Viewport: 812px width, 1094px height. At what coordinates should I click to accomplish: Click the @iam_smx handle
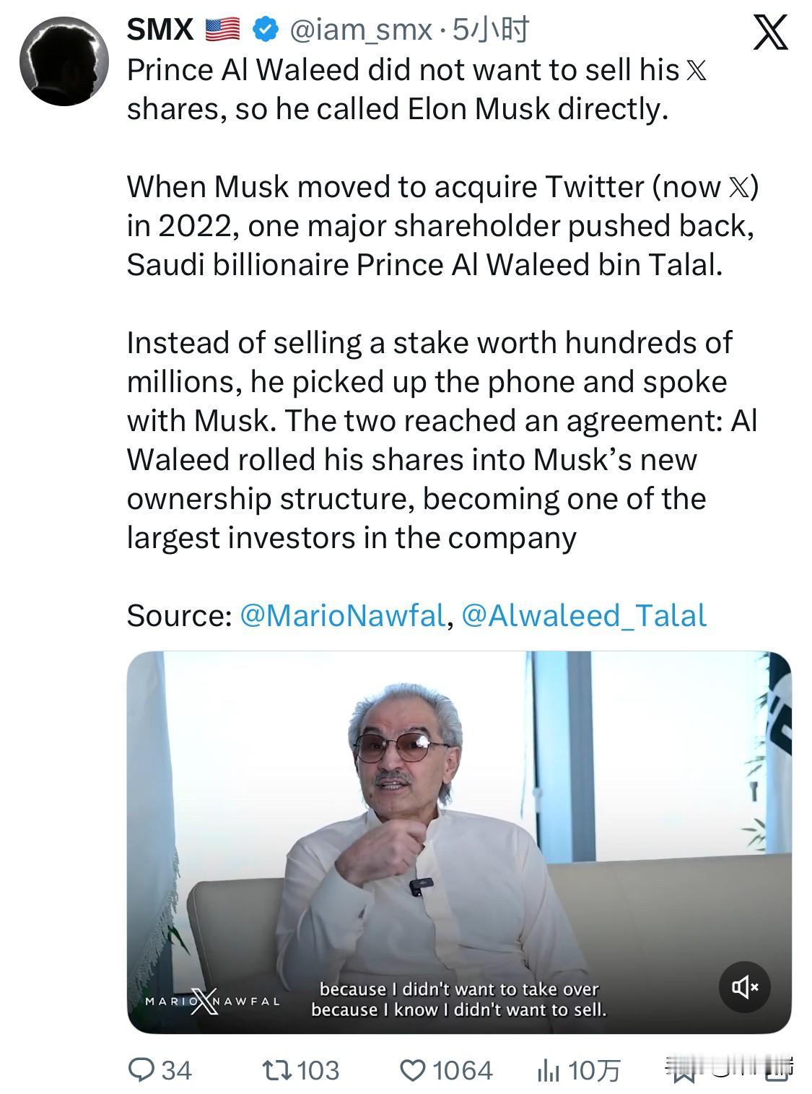tap(360, 30)
